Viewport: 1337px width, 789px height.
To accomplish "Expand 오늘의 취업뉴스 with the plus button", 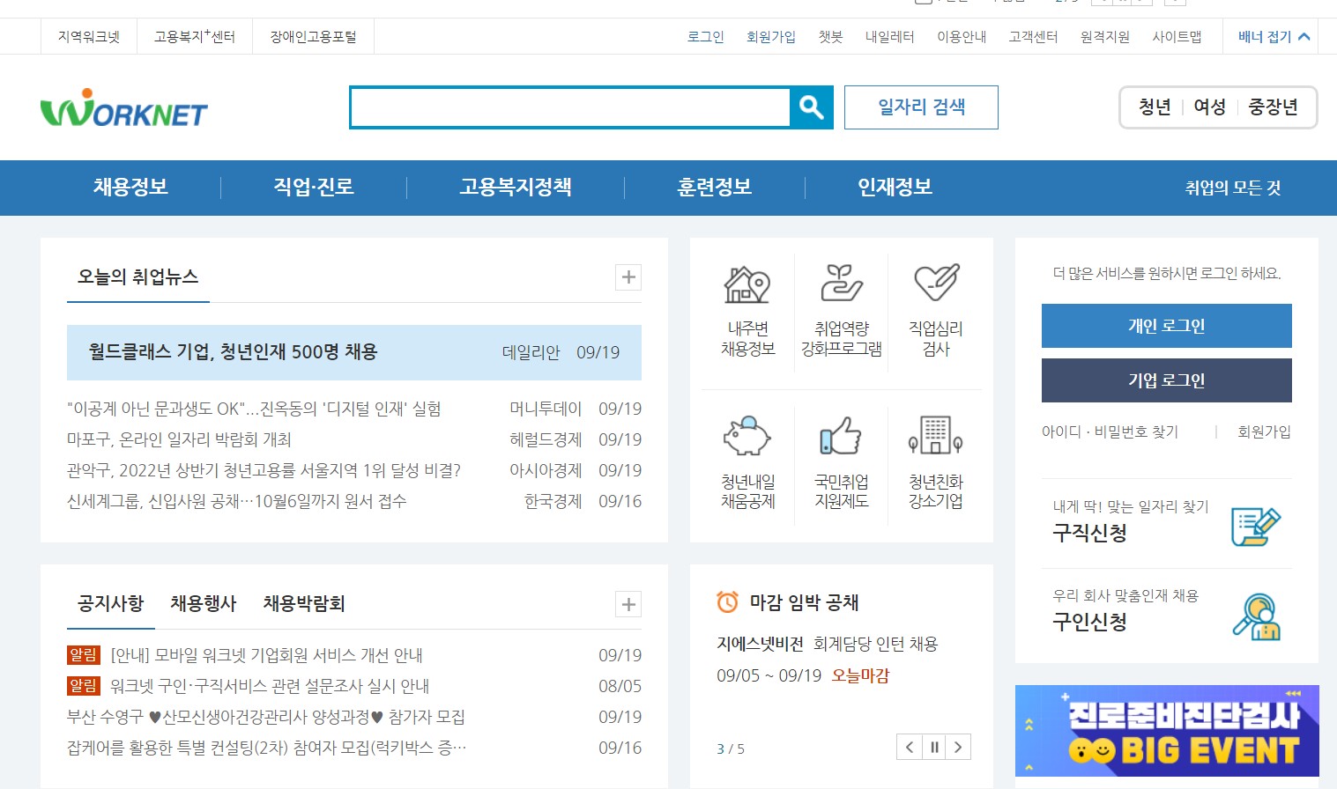I will [x=628, y=277].
